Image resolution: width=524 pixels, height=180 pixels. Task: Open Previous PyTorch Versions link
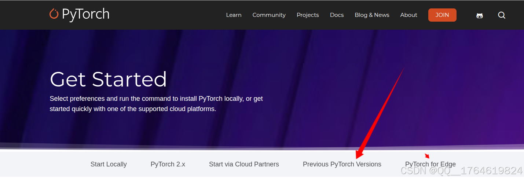342,164
